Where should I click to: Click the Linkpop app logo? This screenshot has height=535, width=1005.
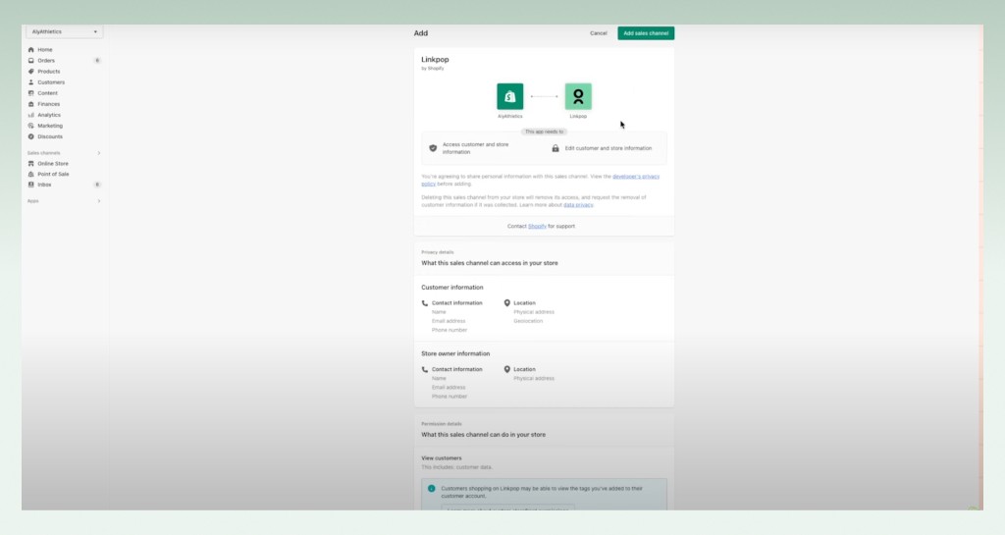(578, 96)
